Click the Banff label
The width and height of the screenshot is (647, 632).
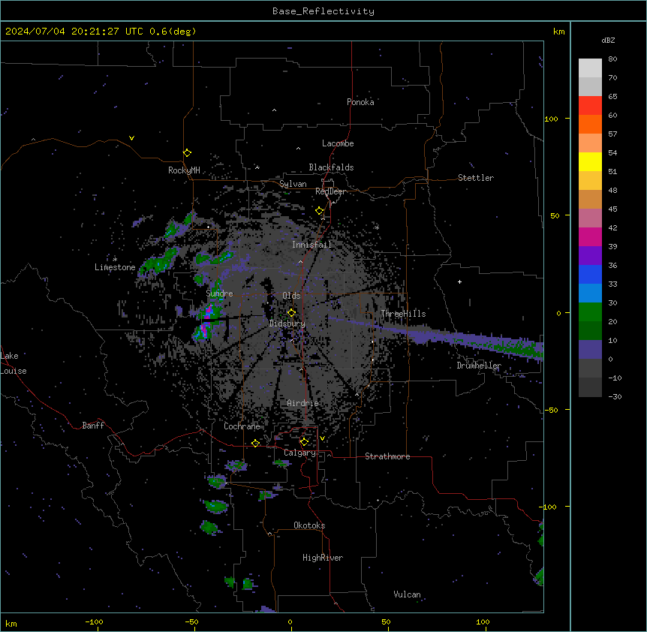point(93,426)
